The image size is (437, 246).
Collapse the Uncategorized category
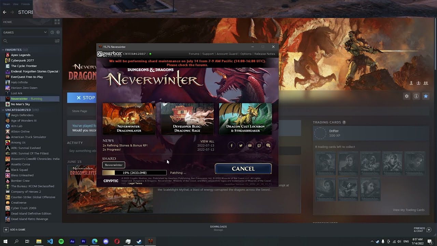tap(3, 110)
